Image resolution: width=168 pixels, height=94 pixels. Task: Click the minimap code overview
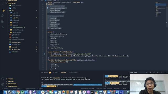[x=161, y=9]
